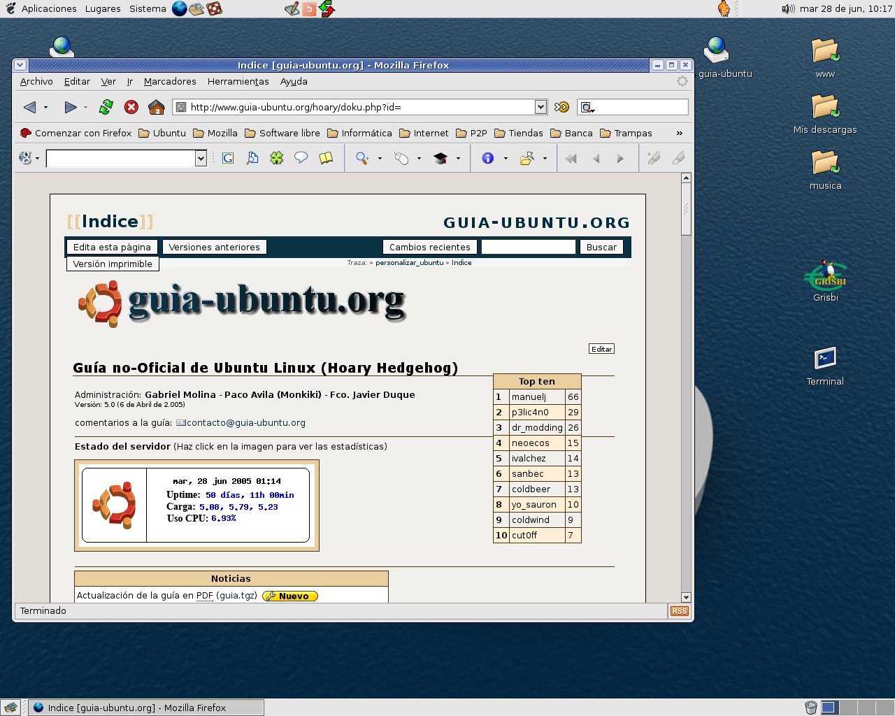Open the Google toolbar search box dropdown
This screenshot has width=895, height=716.
click(x=201, y=158)
